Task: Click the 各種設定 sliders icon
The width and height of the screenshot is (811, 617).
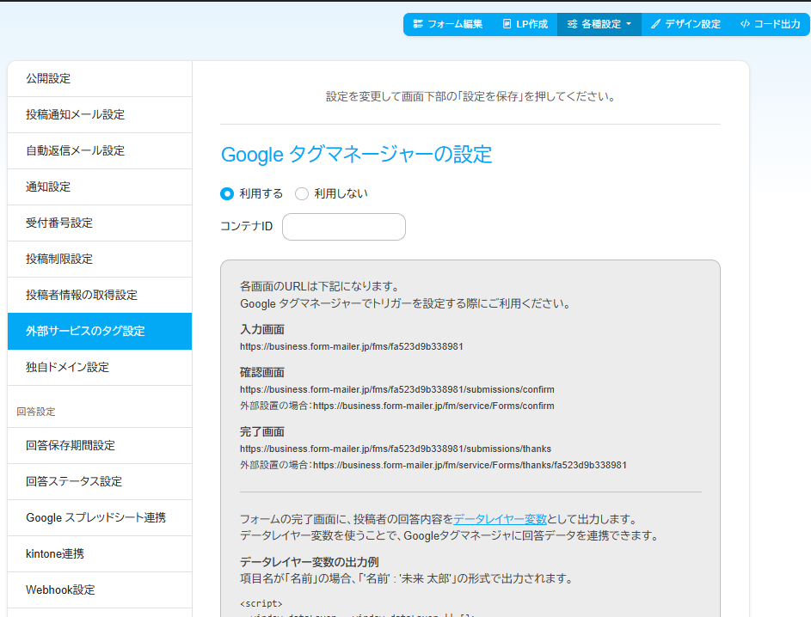Action: [572, 24]
